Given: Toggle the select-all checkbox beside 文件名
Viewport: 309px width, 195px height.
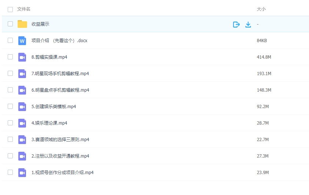Looking at the screenshot, I should 10,9.
